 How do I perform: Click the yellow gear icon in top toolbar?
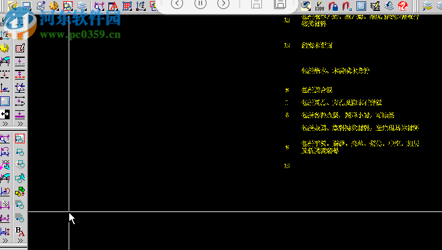(54, 5)
